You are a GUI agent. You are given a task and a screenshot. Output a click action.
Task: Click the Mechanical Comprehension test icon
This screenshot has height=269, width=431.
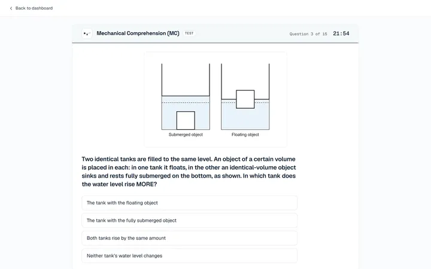pyautogui.click(x=87, y=33)
